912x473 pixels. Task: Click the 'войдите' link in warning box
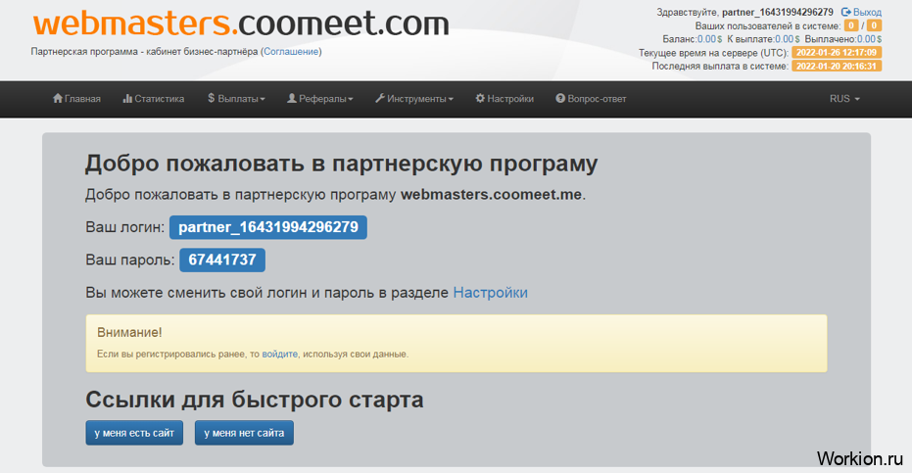280,354
